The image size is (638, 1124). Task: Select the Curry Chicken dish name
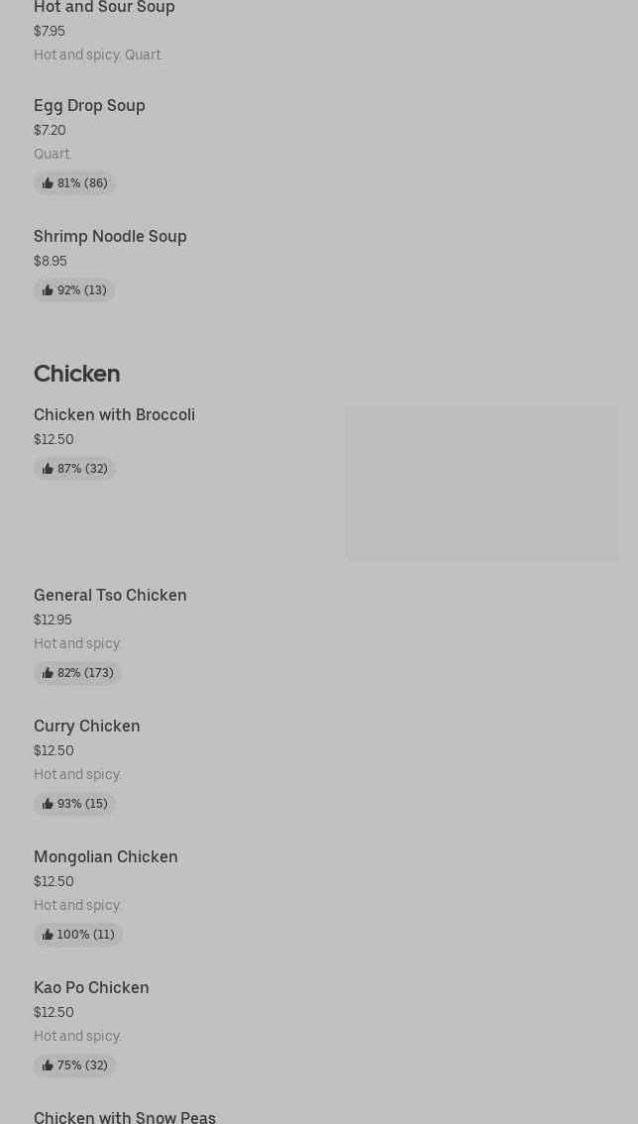tap(87, 727)
